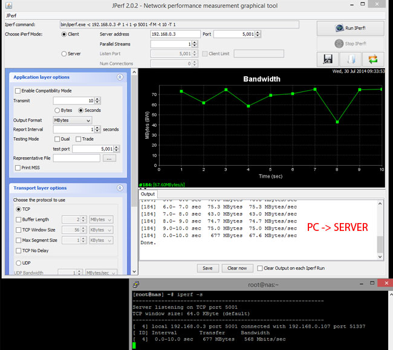Select the Seconds transmit radio button
Image resolution: width=393 pixels, height=350 pixels.
click(x=80, y=110)
